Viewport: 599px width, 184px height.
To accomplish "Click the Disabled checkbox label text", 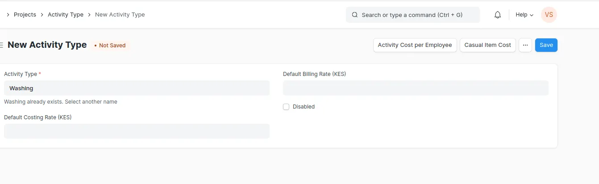I will [x=304, y=107].
